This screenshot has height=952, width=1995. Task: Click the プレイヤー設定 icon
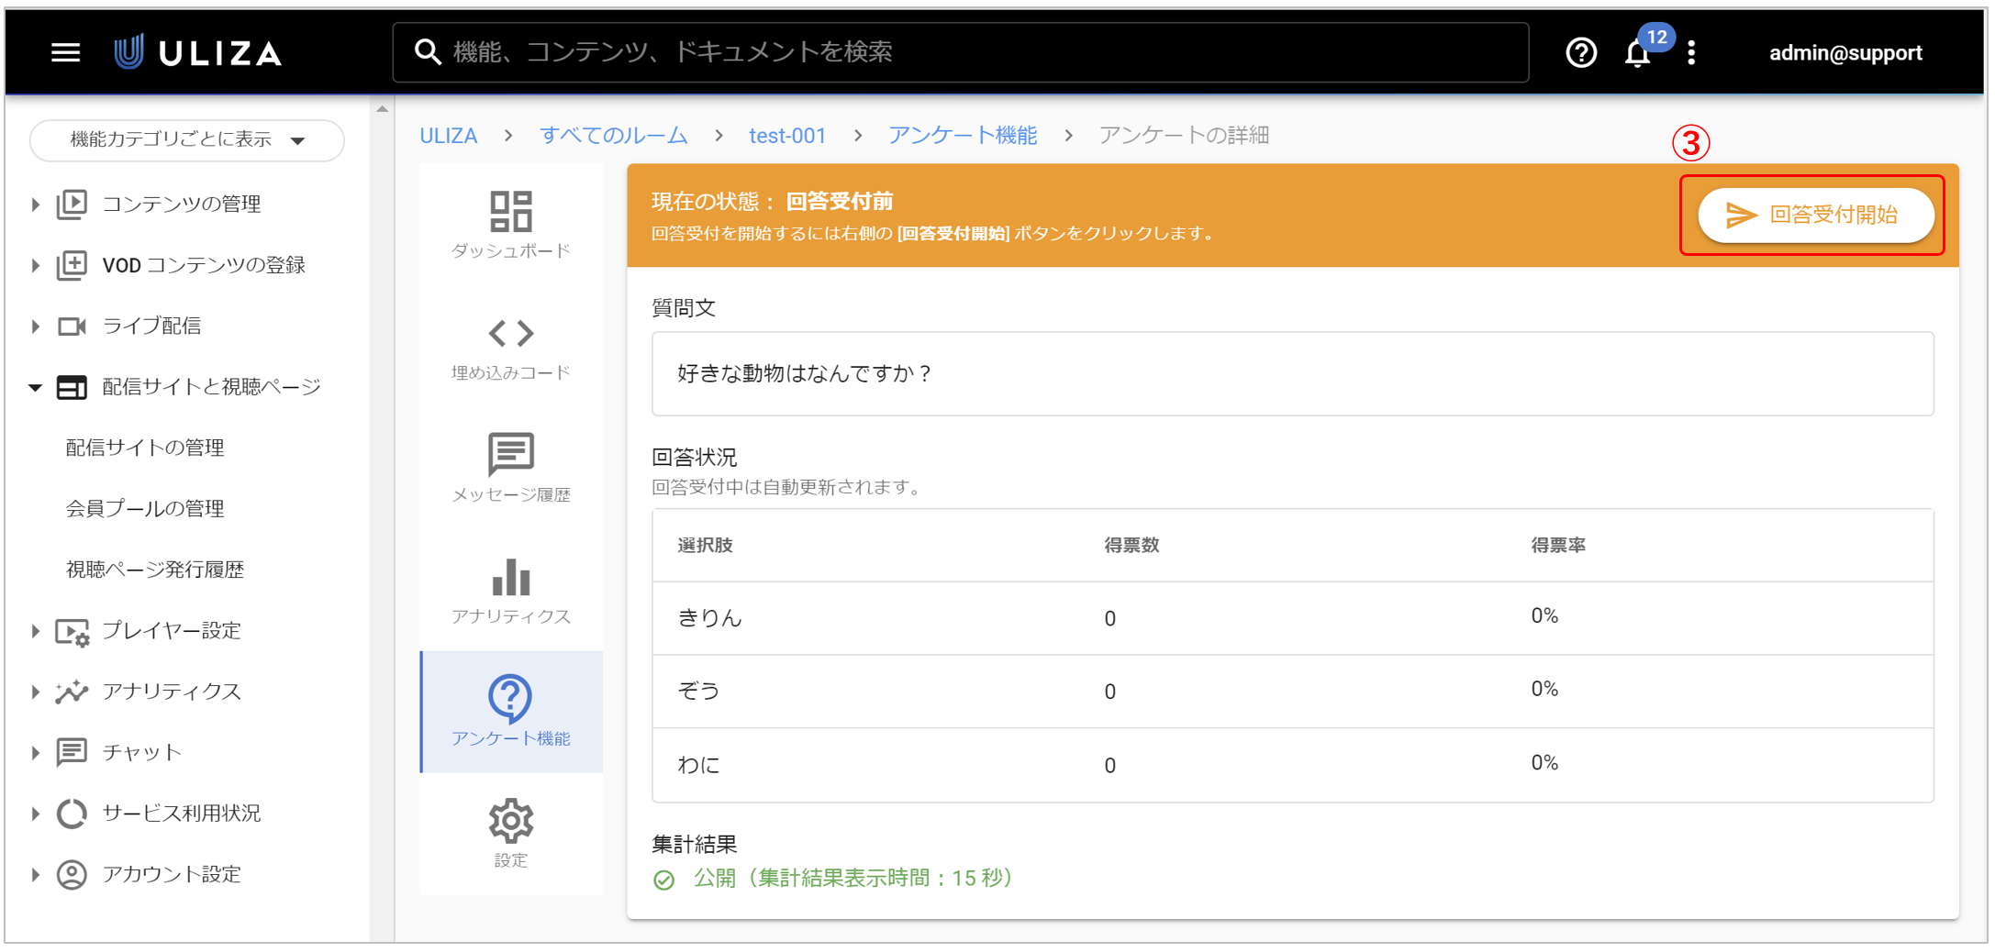(x=72, y=631)
